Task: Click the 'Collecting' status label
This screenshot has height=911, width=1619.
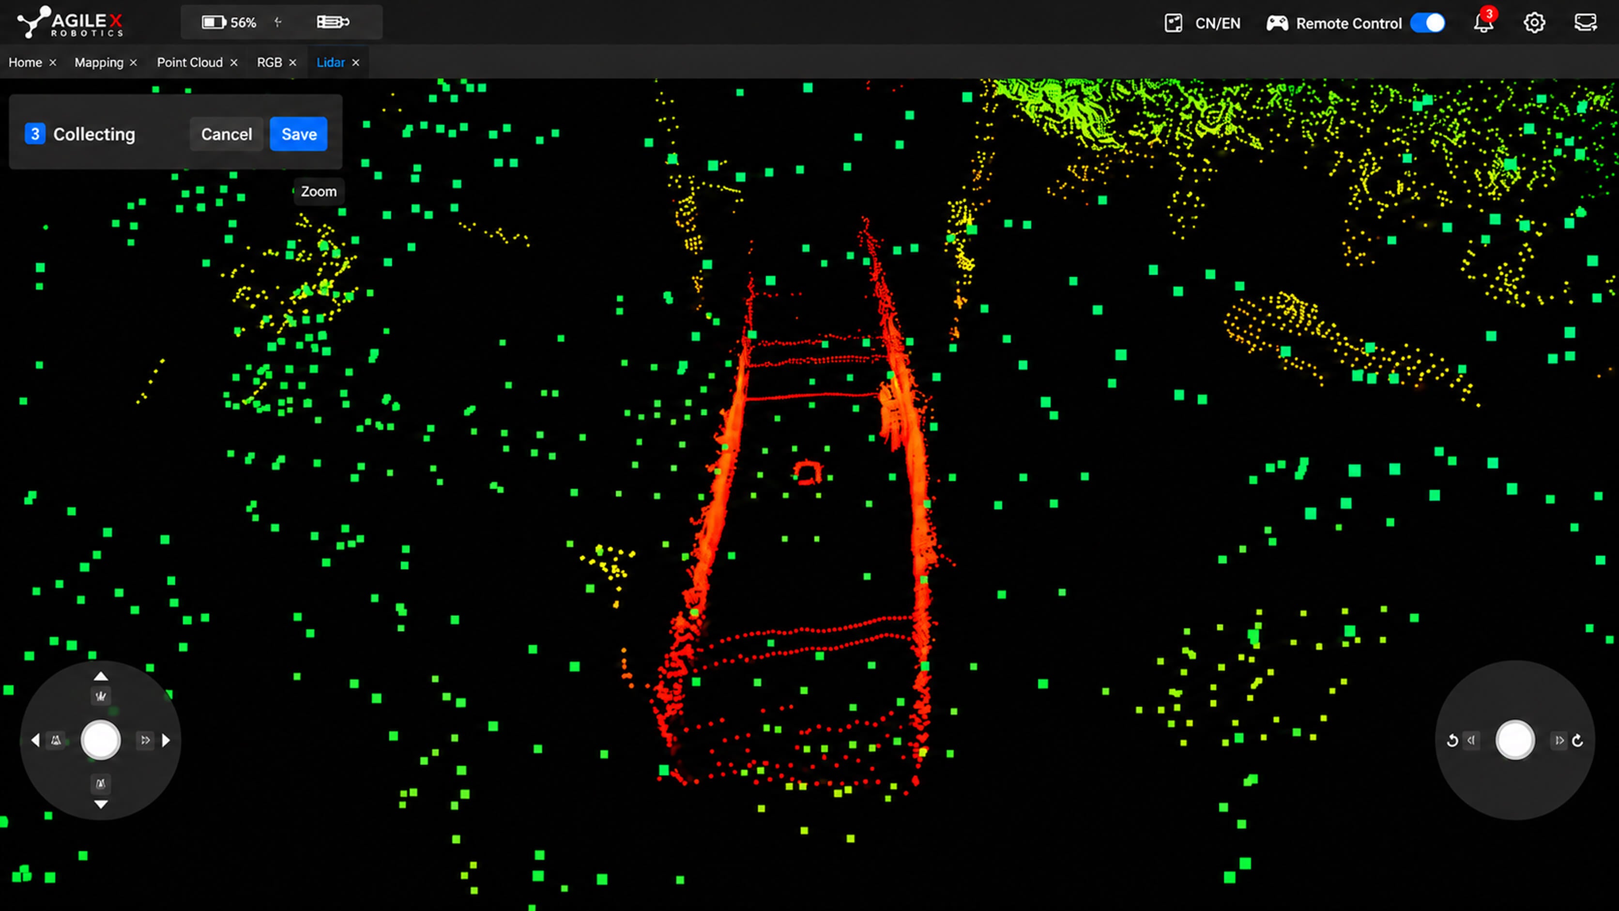Action: tap(94, 134)
